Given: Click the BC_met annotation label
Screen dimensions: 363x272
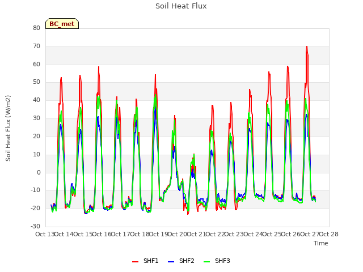Looking at the screenshot, I should point(62,24).
